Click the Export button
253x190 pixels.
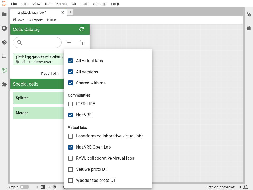click(x=35, y=20)
